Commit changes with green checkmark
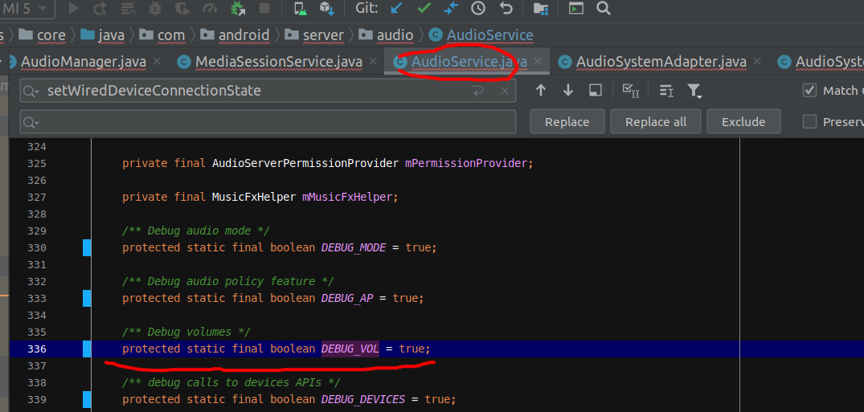 [x=424, y=8]
